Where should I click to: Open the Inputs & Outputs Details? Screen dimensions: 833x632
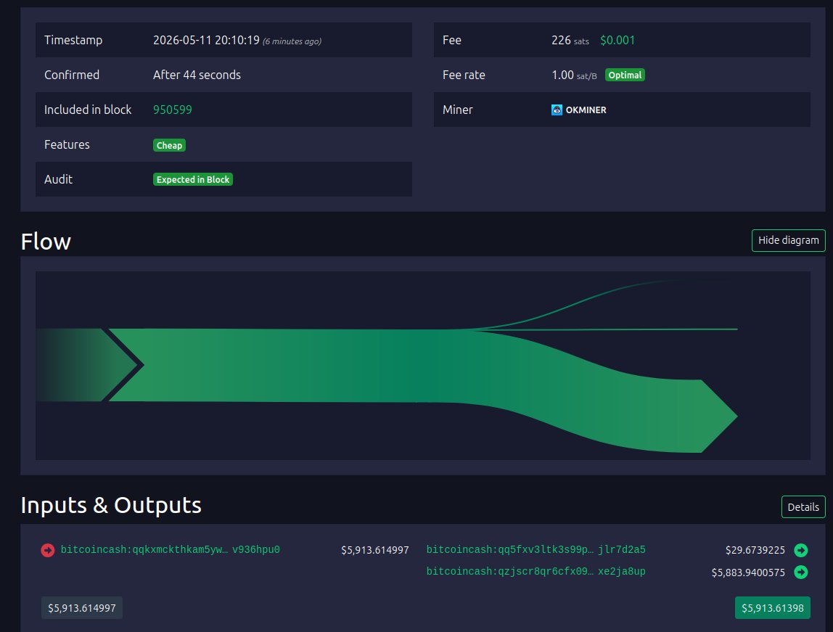click(x=803, y=506)
